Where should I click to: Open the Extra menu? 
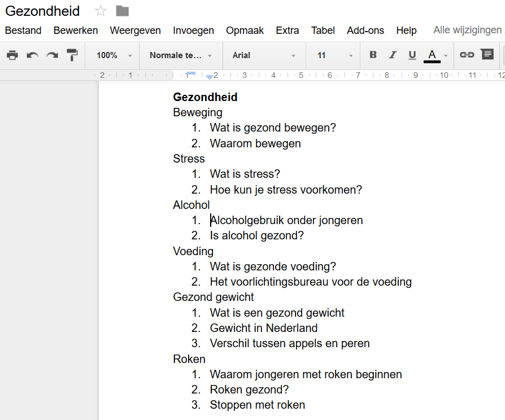(x=288, y=30)
